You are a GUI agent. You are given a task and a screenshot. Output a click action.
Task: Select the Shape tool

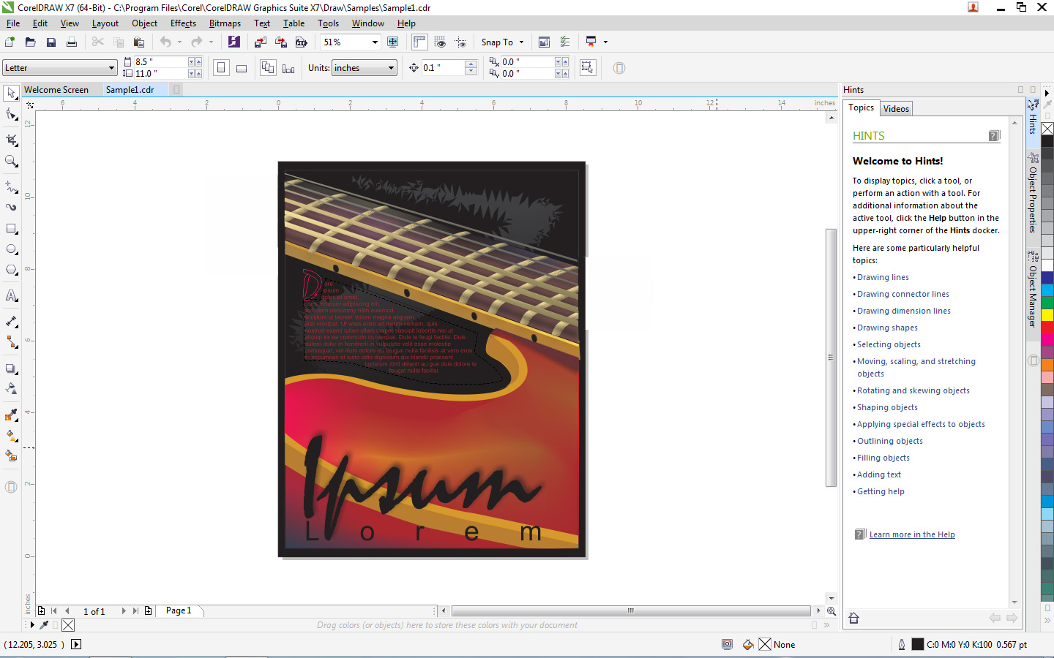coord(11,114)
